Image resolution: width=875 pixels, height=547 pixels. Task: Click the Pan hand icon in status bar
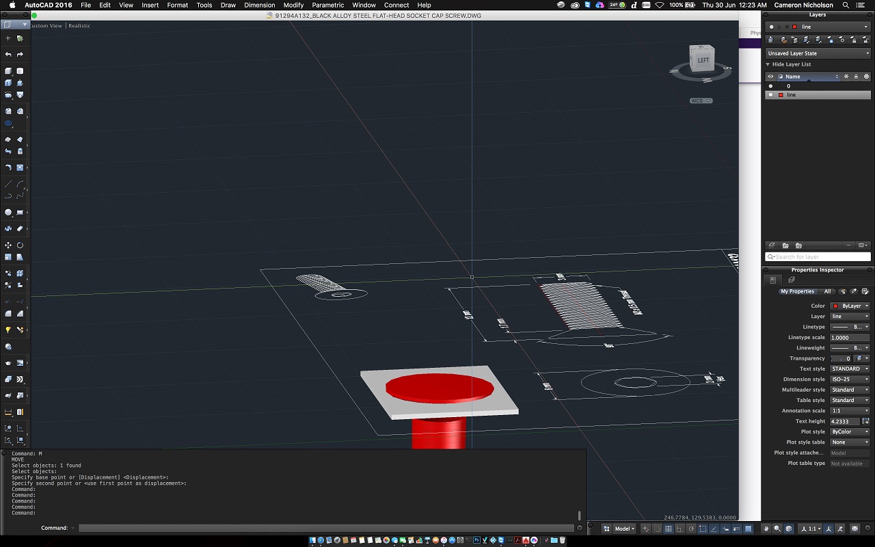tap(766, 529)
